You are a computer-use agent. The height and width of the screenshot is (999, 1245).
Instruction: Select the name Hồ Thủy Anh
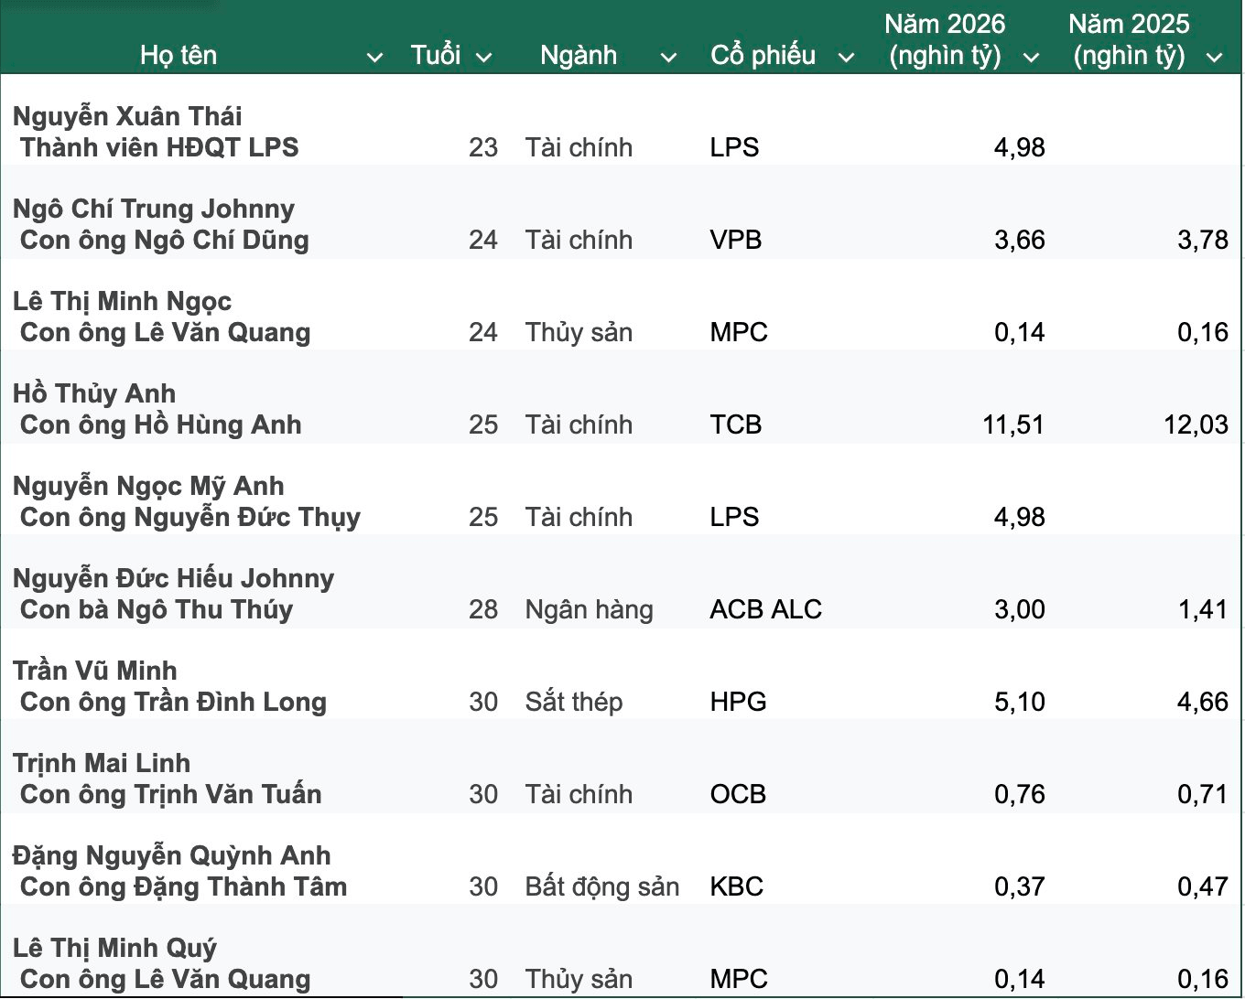point(94,394)
